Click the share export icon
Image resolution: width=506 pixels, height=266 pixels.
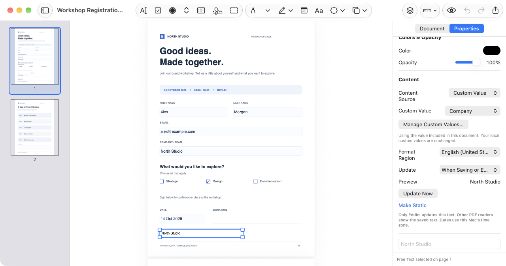click(495, 11)
